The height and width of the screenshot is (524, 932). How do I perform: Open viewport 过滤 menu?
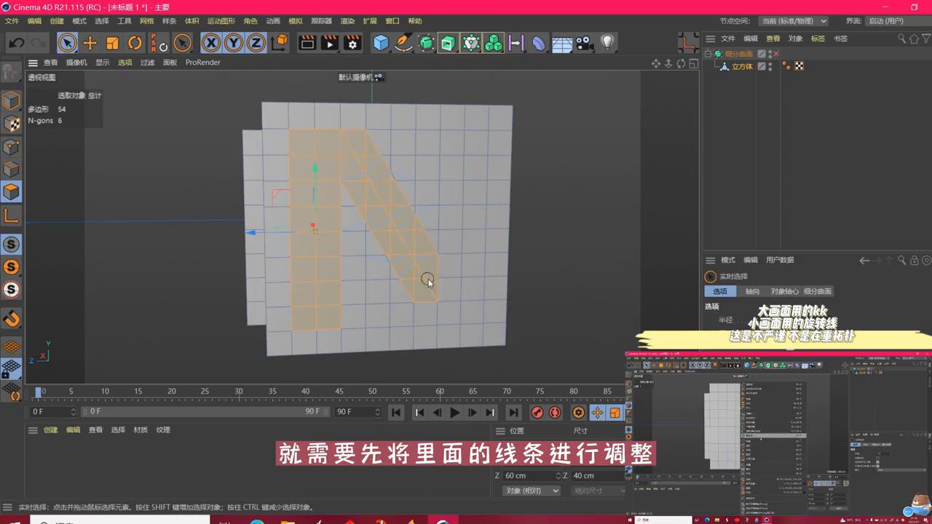click(x=147, y=63)
